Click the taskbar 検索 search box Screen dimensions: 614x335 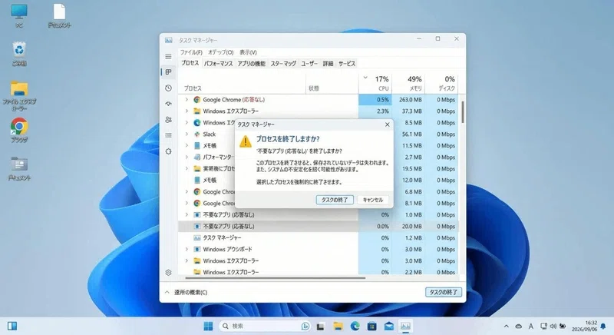point(265,326)
